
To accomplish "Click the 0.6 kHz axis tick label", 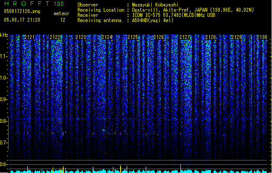I will (x=3, y=164).
